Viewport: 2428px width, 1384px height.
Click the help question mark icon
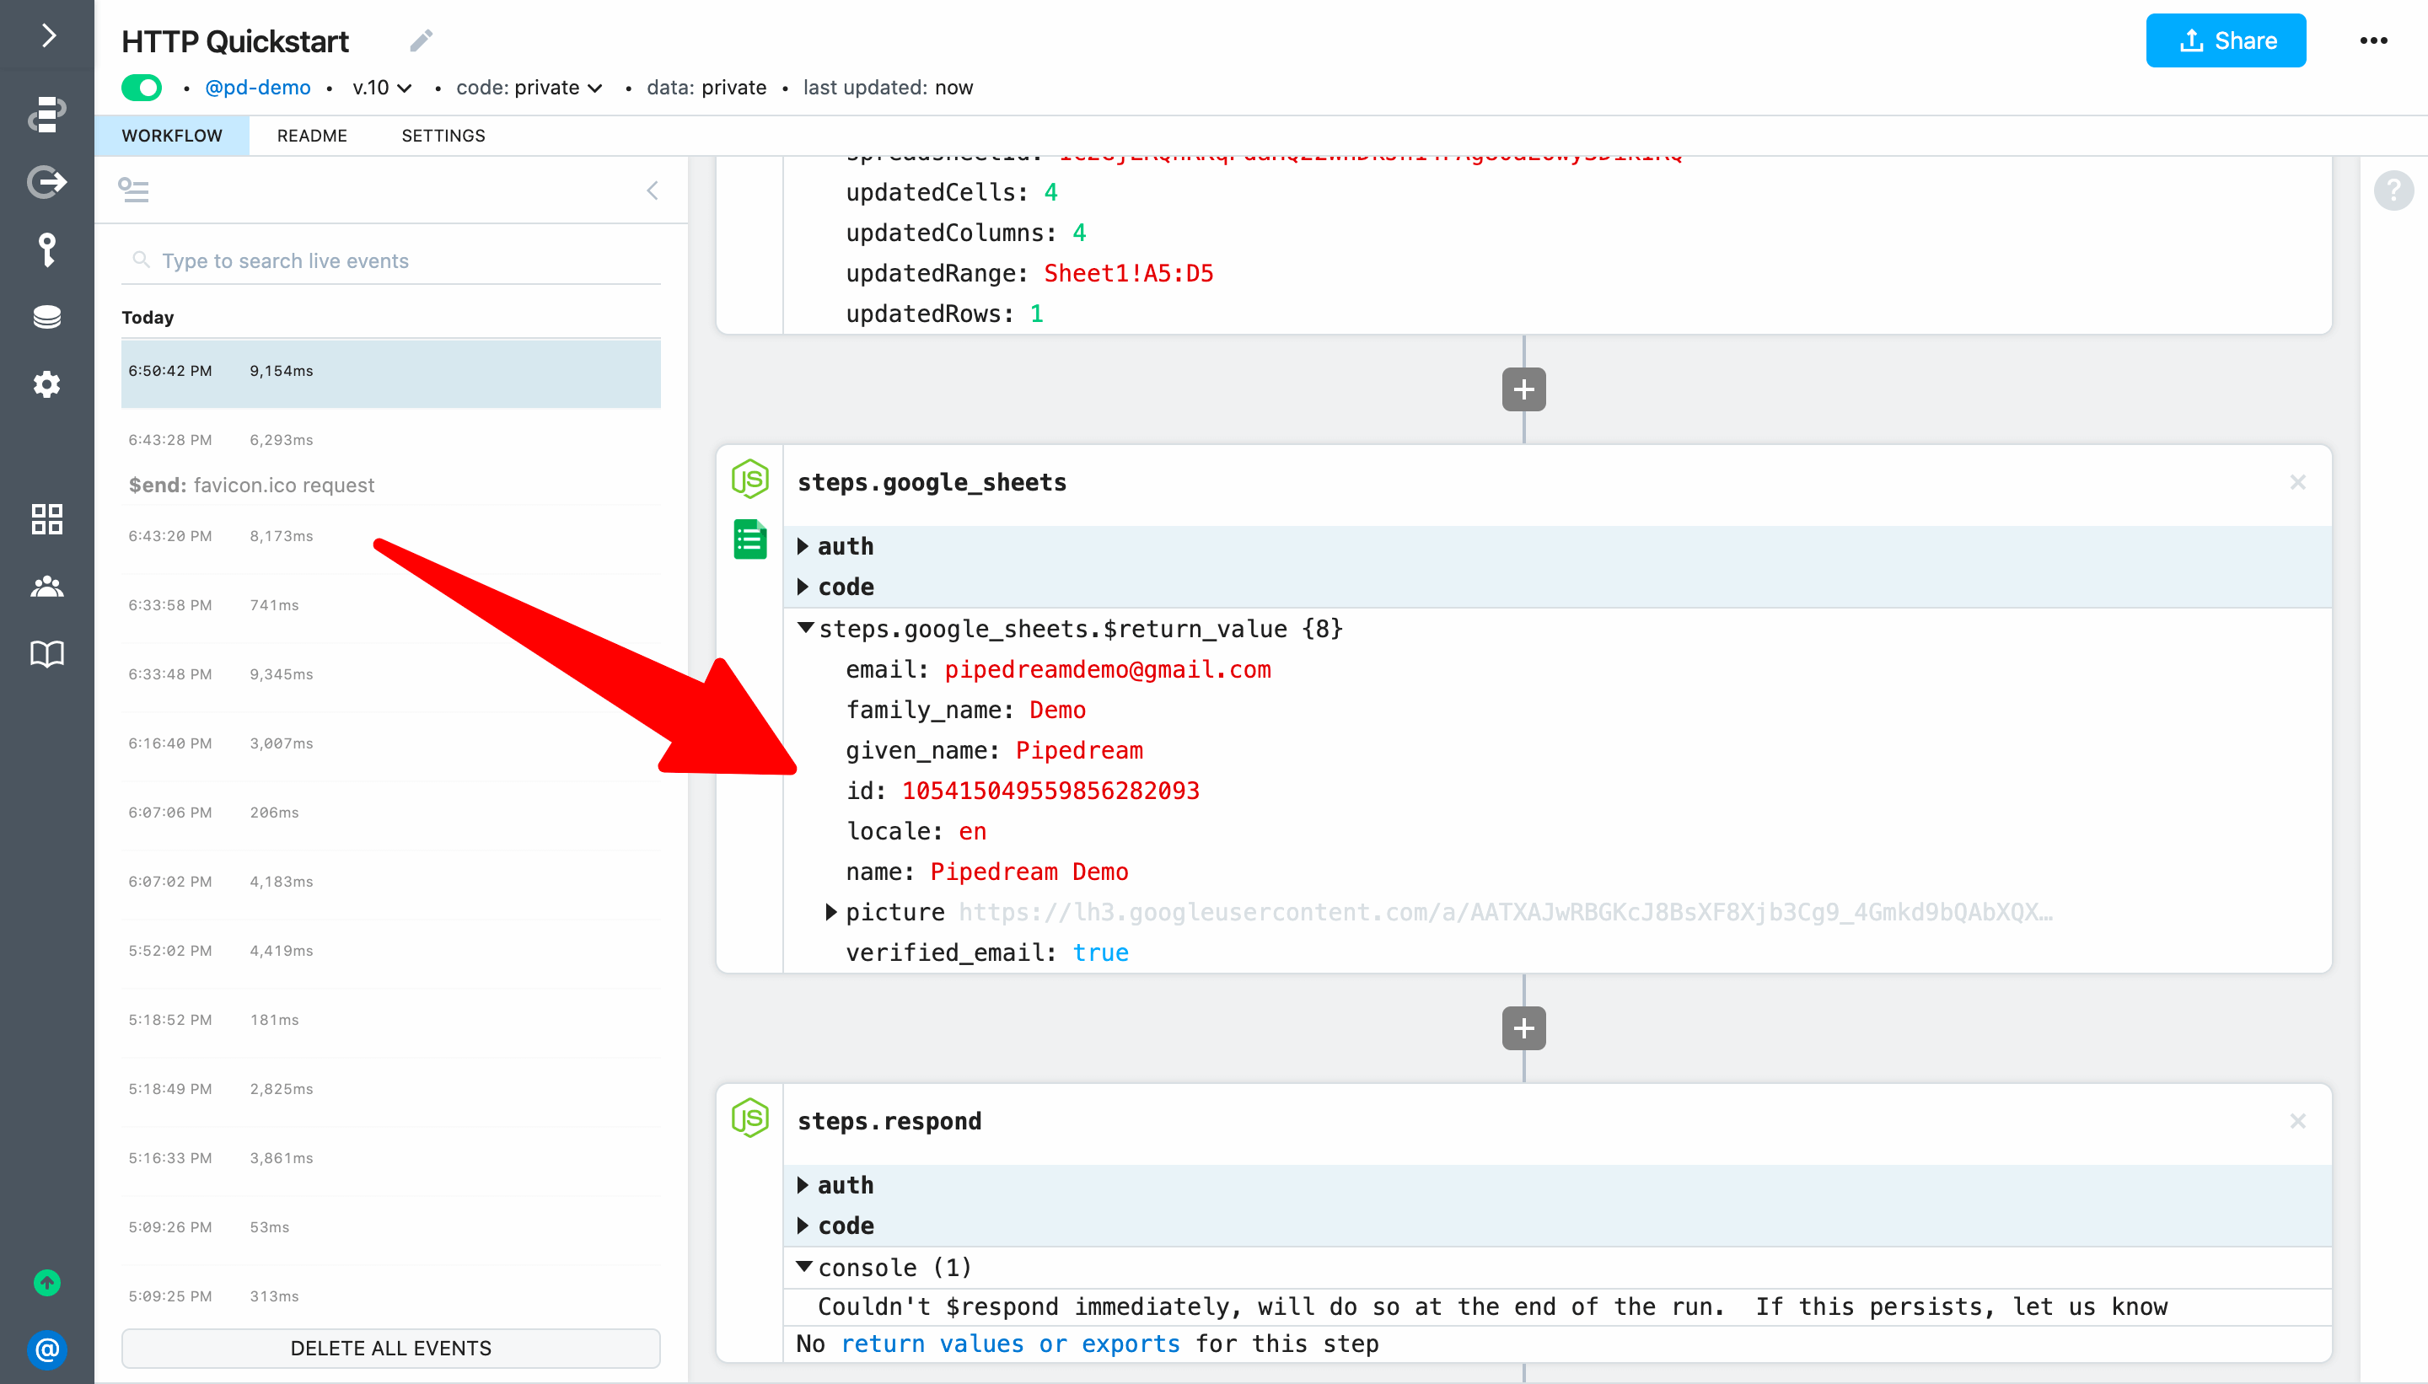click(2393, 190)
